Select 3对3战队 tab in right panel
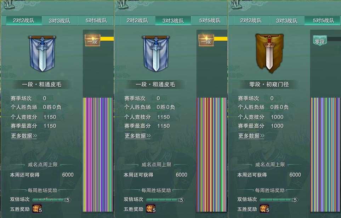Viewport: 341px width, 218px height. click(286, 21)
